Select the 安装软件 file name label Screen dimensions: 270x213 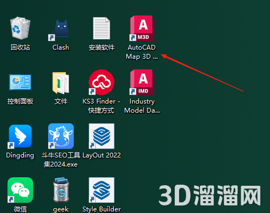tap(102, 48)
